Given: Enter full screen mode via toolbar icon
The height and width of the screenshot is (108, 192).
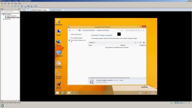Looking at the screenshot, I should [x=28, y=6].
